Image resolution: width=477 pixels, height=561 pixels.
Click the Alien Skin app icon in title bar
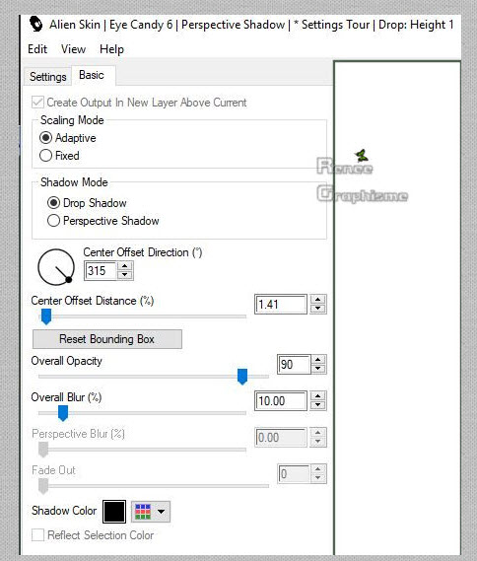pyautogui.click(x=35, y=24)
